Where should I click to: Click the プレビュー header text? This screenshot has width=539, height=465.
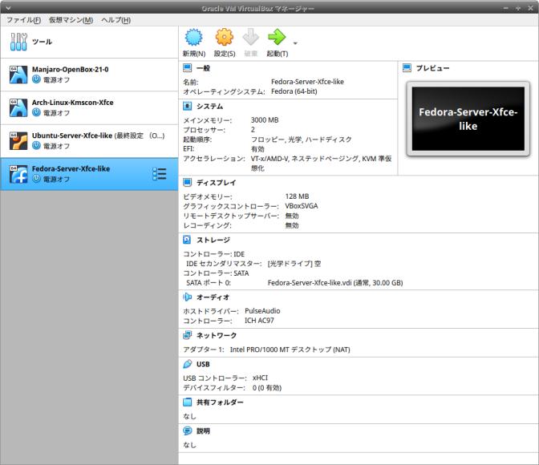pos(433,68)
